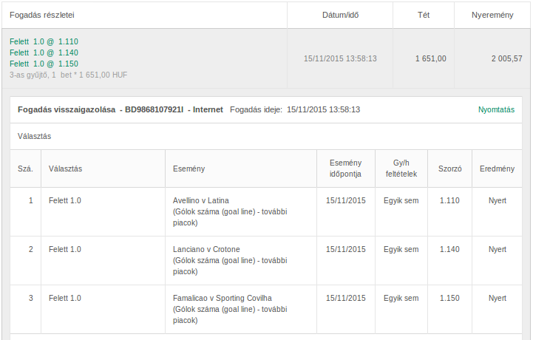This screenshot has height=340, width=533.
Task: Select the Famalicao v Sporting Covilha event
Action: point(223,298)
